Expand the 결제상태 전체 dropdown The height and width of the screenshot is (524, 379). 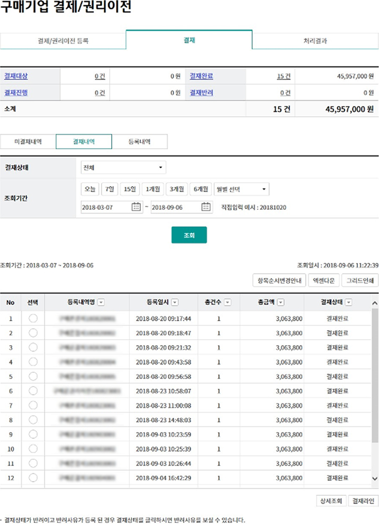[x=123, y=168]
